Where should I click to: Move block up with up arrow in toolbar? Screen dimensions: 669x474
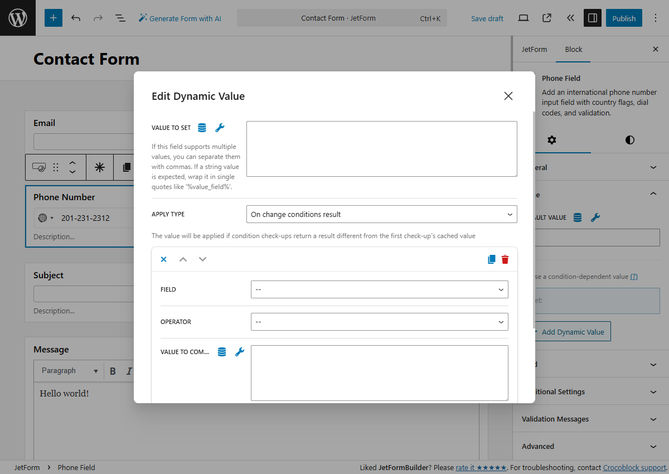tap(72, 163)
